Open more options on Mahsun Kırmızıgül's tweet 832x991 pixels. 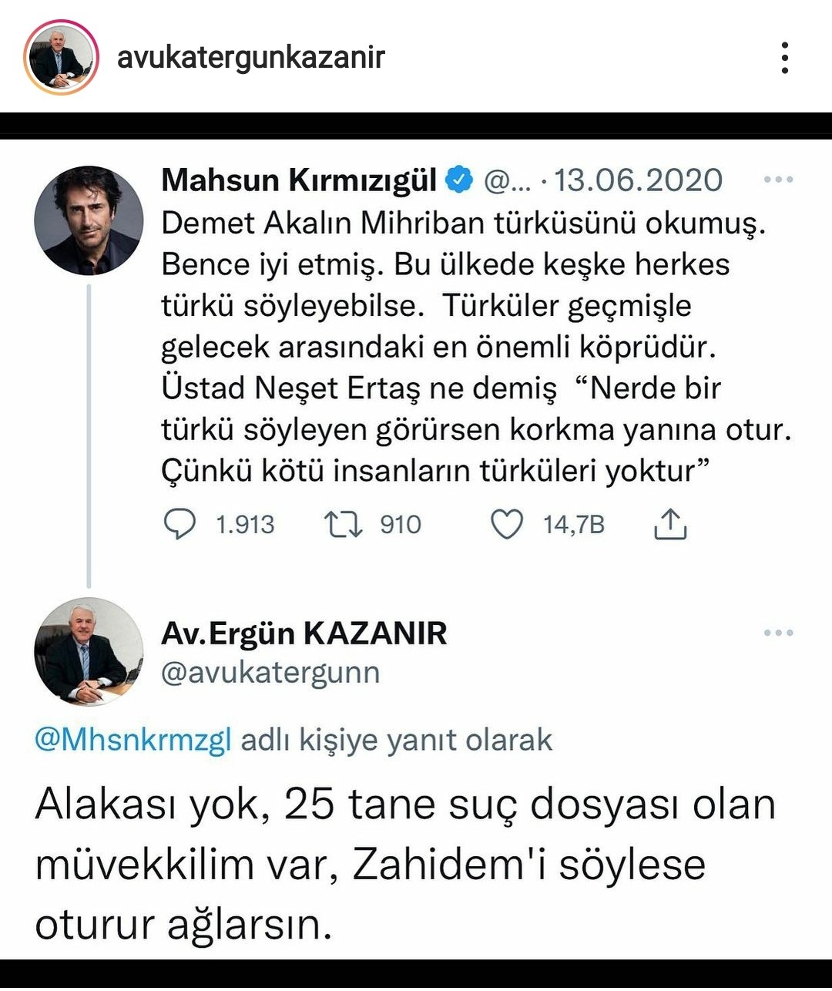778,180
